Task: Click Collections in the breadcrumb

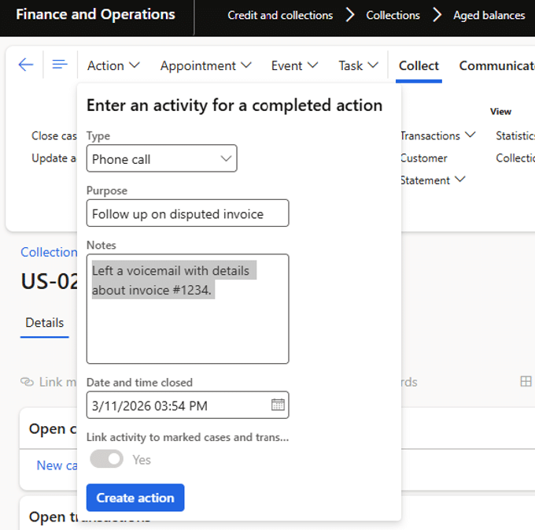Action: pyautogui.click(x=393, y=16)
